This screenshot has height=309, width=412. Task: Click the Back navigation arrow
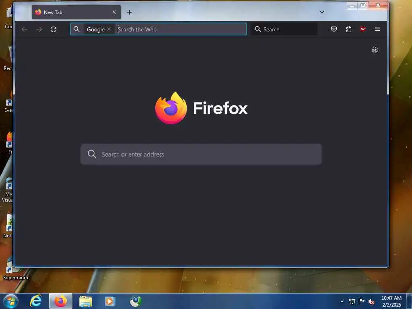click(25, 29)
